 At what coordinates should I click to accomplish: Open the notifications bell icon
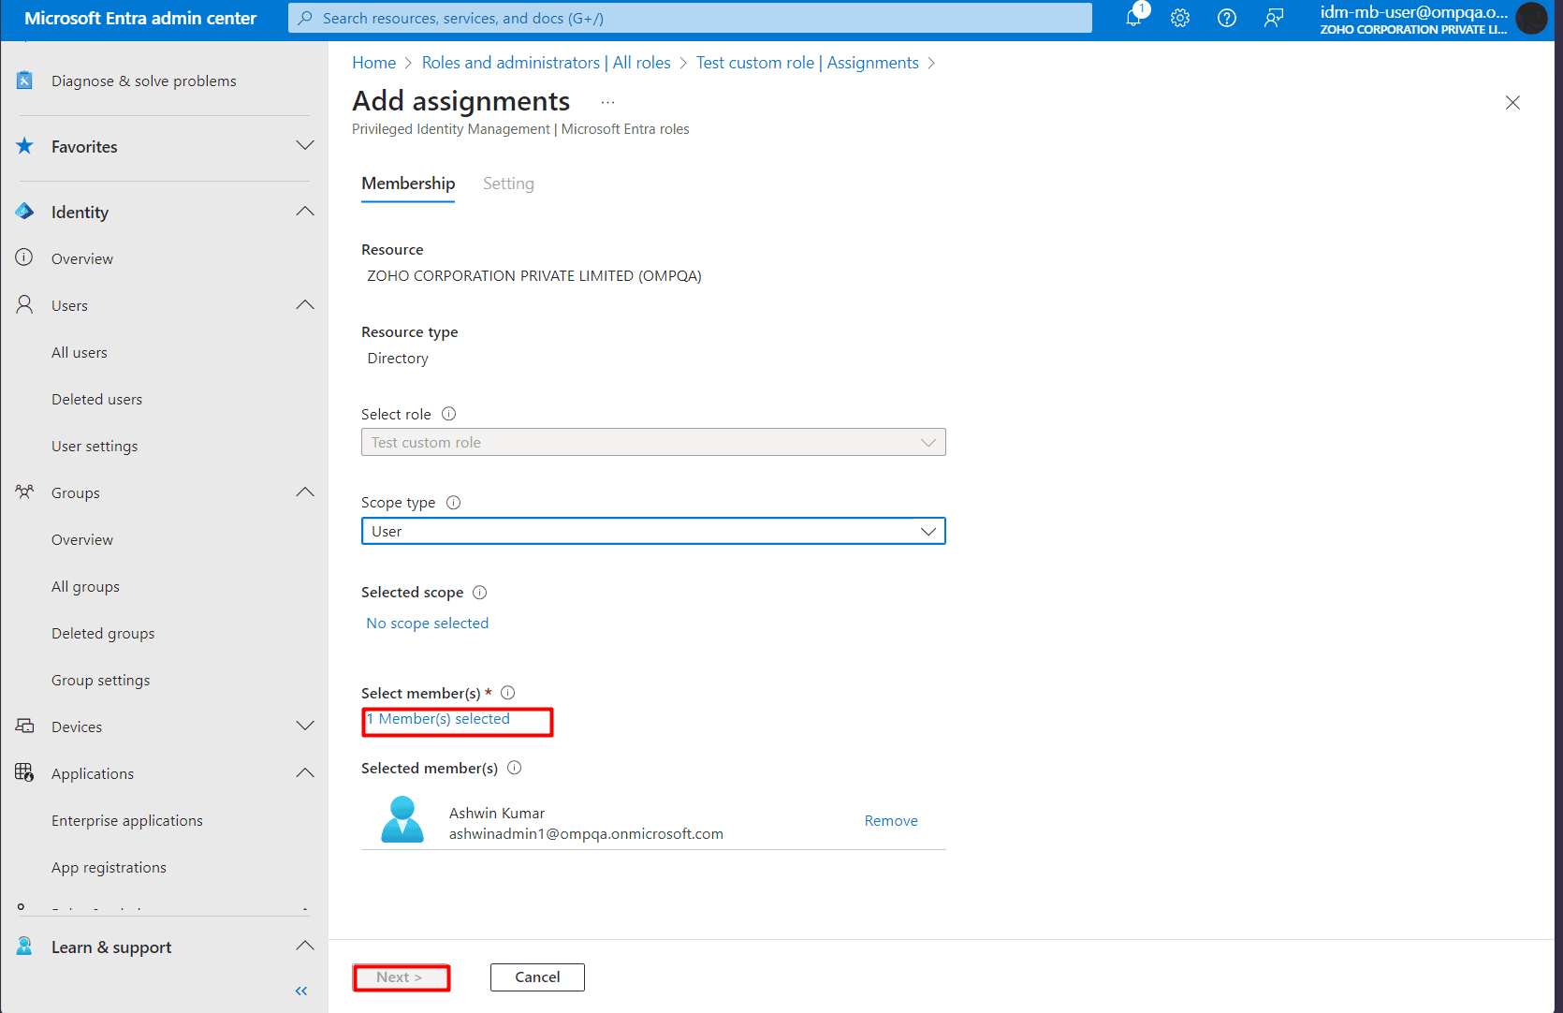click(1133, 18)
